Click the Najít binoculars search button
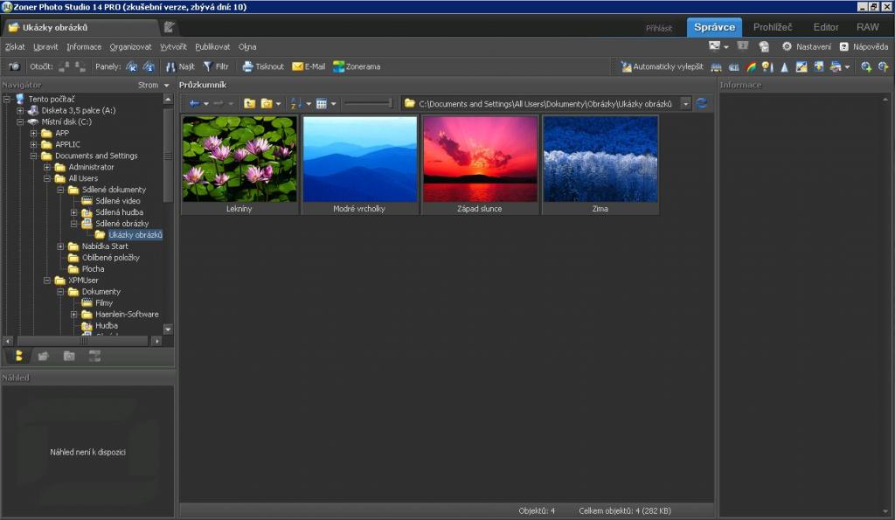The image size is (895, 520). 180,66
